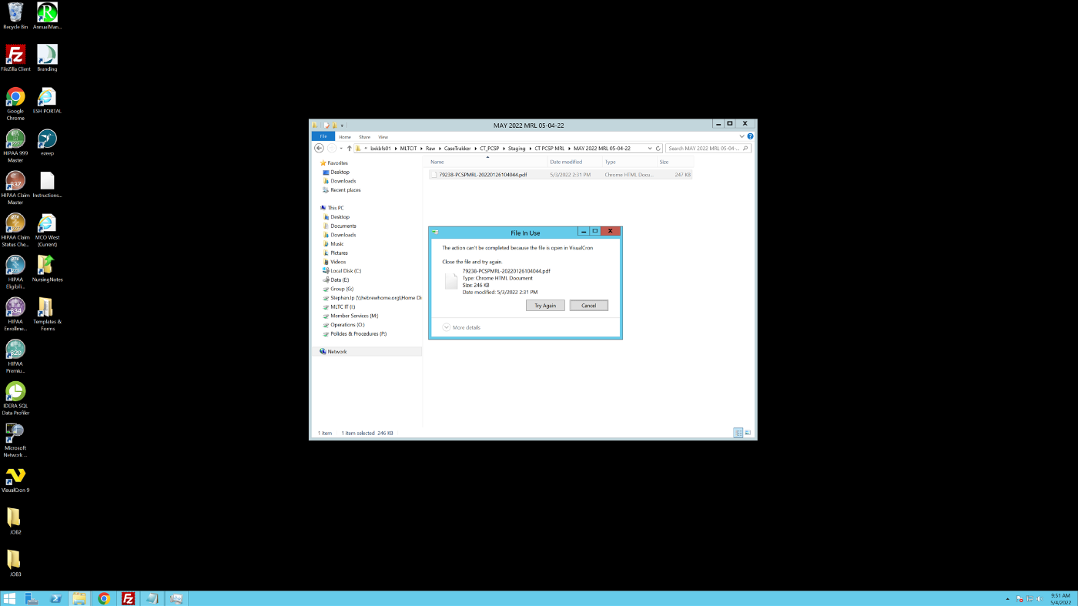This screenshot has height=606, width=1078.
Task: Open Server Manager from the taskbar
Action: click(32, 598)
